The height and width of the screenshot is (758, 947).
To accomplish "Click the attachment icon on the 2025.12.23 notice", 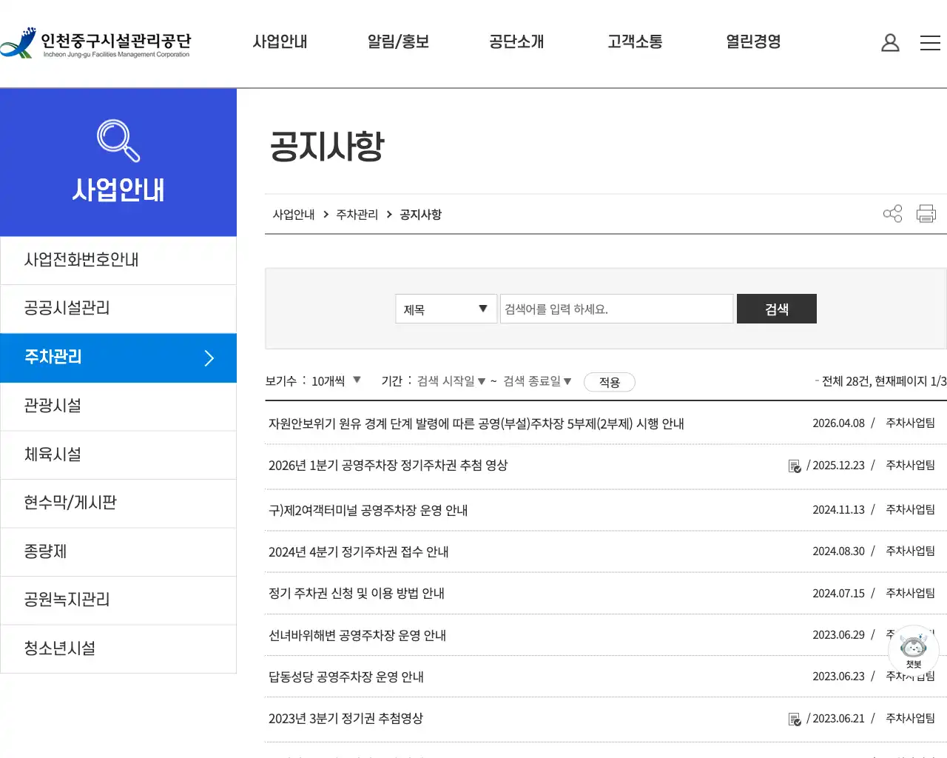I will click(794, 466).
